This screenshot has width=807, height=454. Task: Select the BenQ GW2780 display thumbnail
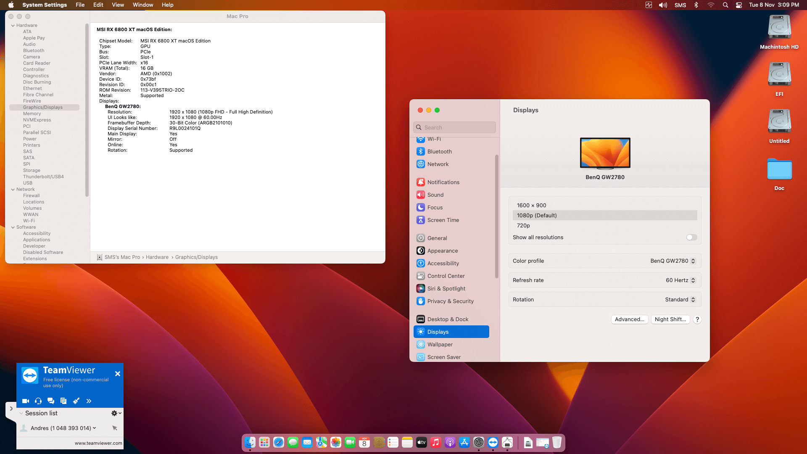coord(605,153)
